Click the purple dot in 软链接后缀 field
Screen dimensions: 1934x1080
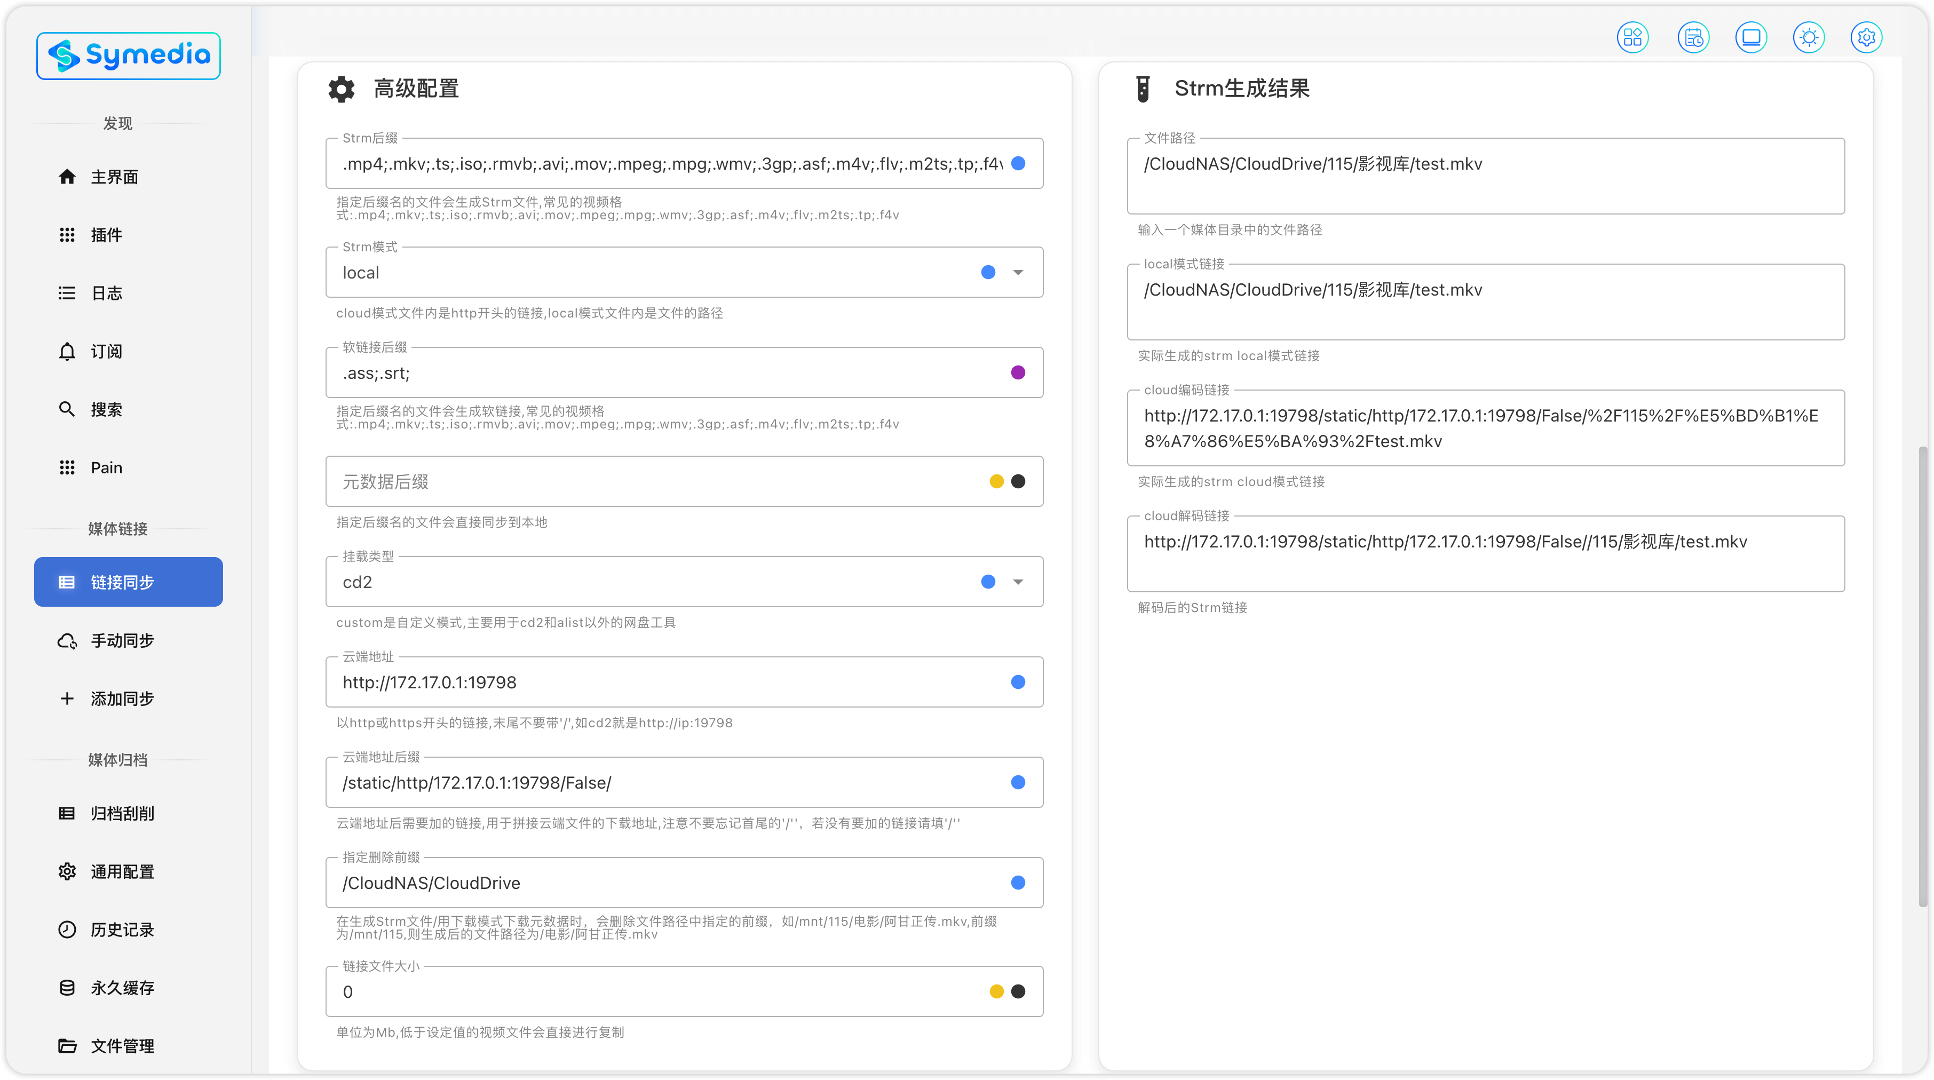pyautogui.click(x=1018, y=372)
